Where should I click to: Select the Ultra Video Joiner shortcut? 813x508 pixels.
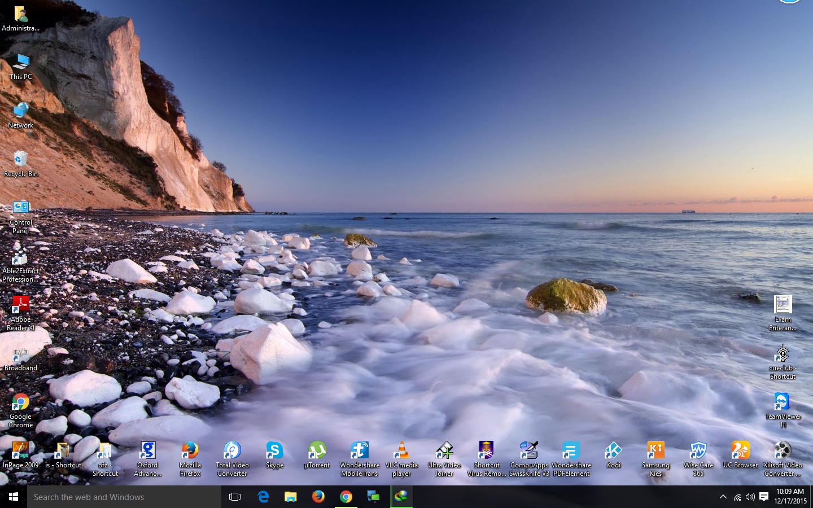click(444, 460)
